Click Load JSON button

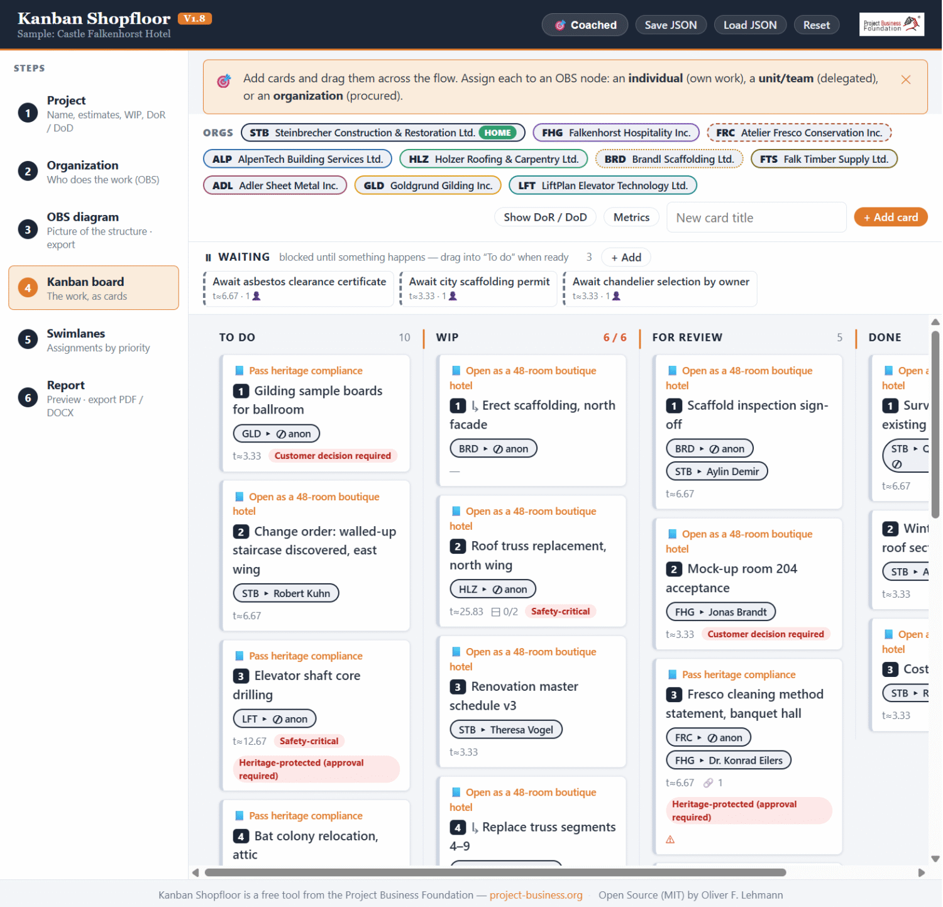click(x=749, y=25)
